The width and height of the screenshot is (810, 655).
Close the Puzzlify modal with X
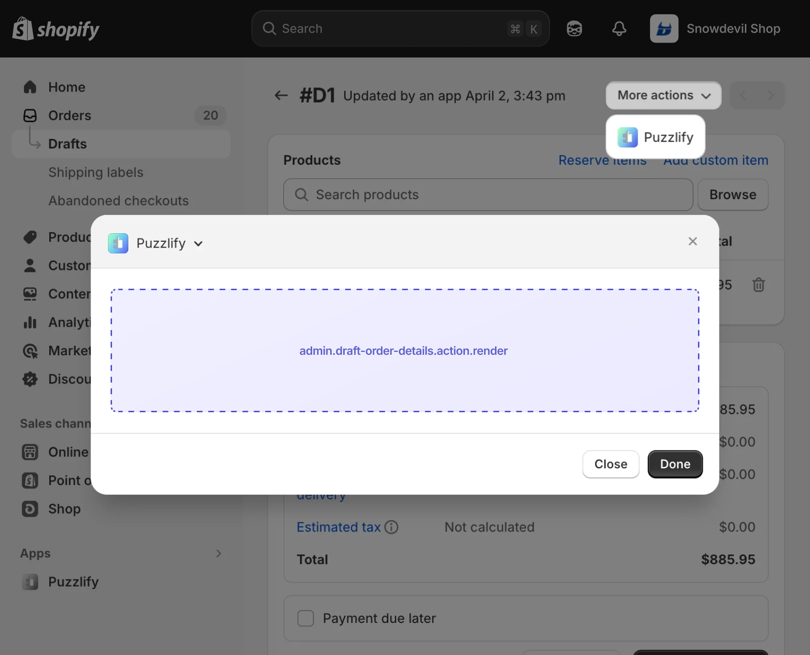(x=693, y=241)
